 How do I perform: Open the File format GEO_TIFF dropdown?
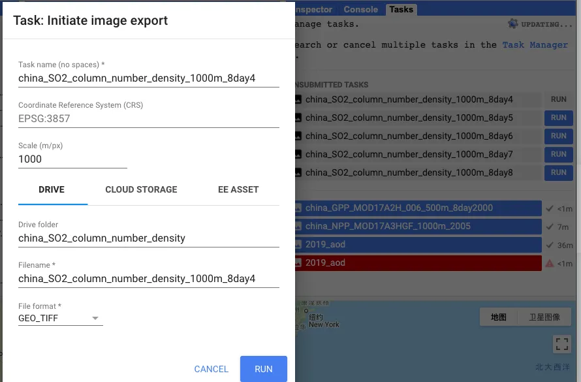(60, 319)
